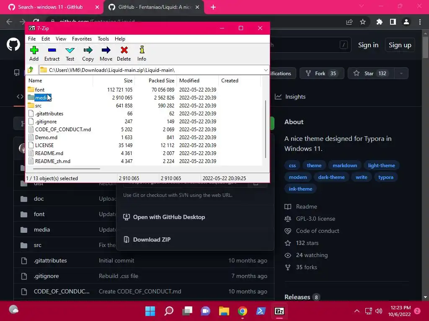The image size is (429, 321).
Task: Run the Test archive toolbar icon
Action: (70, 53)
